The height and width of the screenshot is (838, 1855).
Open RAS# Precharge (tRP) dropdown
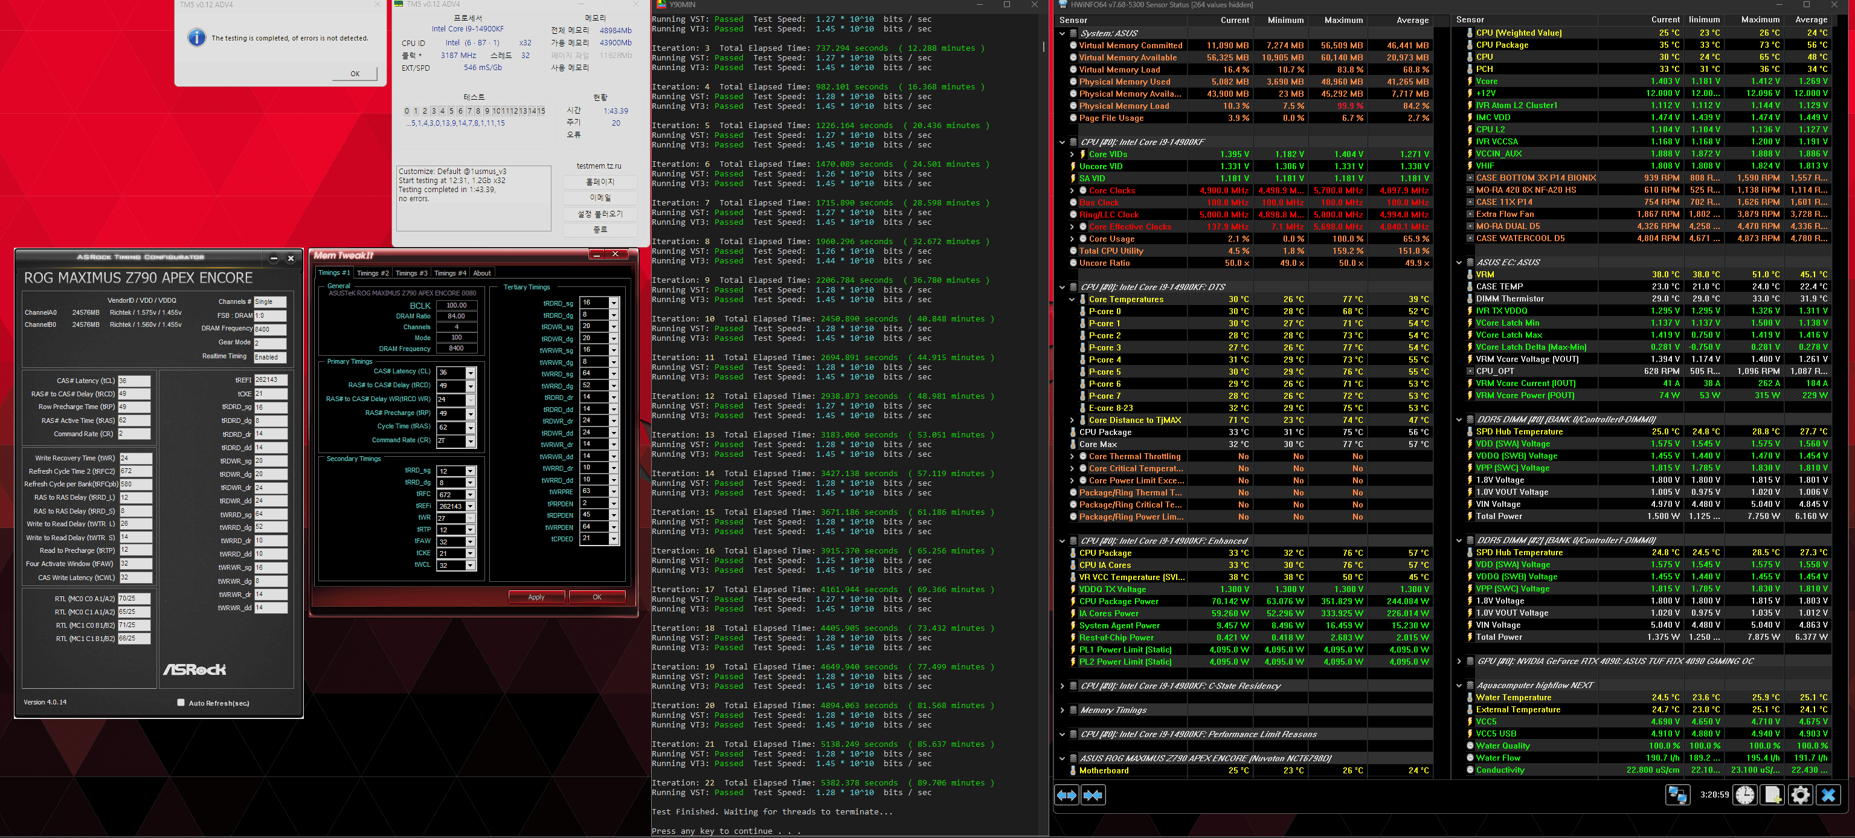tap(470, 414)
